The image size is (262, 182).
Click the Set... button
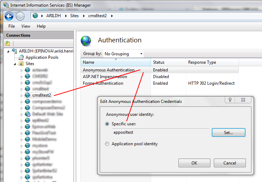[228, 133]
